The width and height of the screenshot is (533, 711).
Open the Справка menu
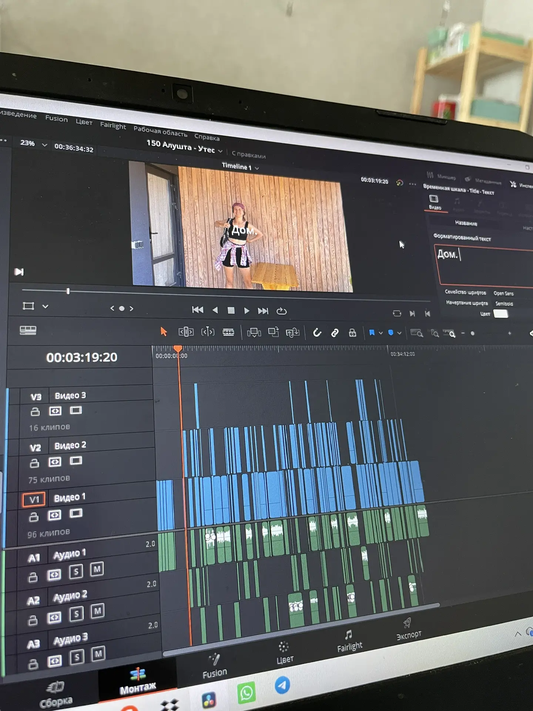pos(207,137)
